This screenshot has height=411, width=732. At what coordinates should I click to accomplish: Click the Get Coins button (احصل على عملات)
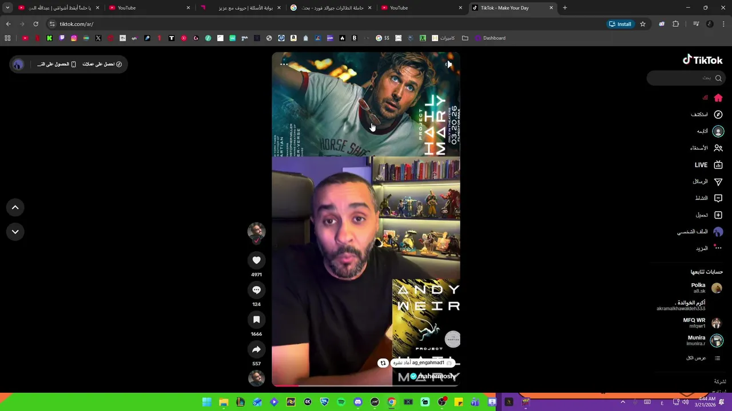(x=102, y=64)
